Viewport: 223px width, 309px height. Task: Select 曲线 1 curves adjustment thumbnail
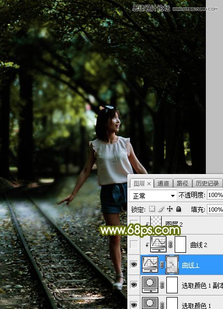pyautogui.click(x=150, y=265)
